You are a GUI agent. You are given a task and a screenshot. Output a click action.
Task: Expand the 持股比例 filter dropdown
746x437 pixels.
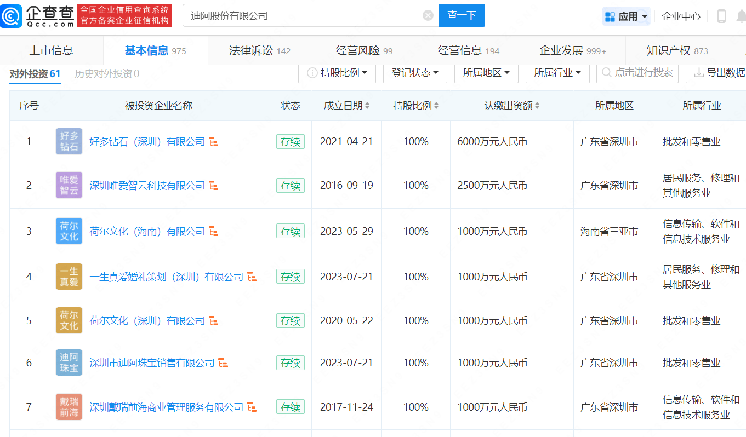337,73
